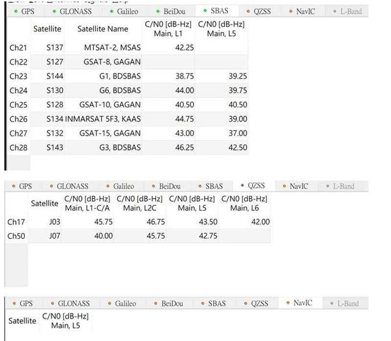Viewport: 391px width, 341px height.
Task: Switch to GLONASS tab above the SBAS table
Action: (x=72, y=11)
